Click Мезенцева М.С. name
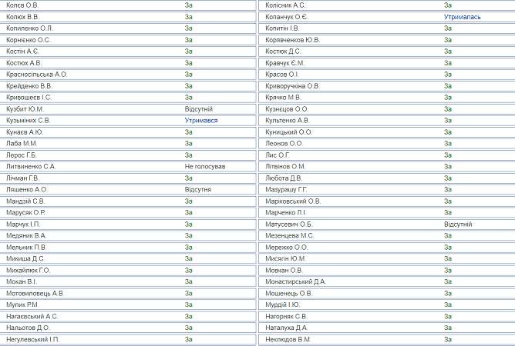This screenshot has width=515, height=346. click(x=290, y=235)
